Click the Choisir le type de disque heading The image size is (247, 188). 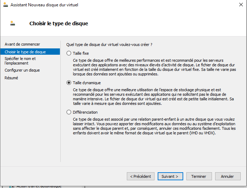coord(59,23)
